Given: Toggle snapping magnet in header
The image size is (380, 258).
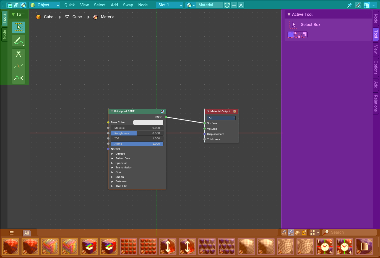Looking at the screenshot, I should (x=358, y=5).
